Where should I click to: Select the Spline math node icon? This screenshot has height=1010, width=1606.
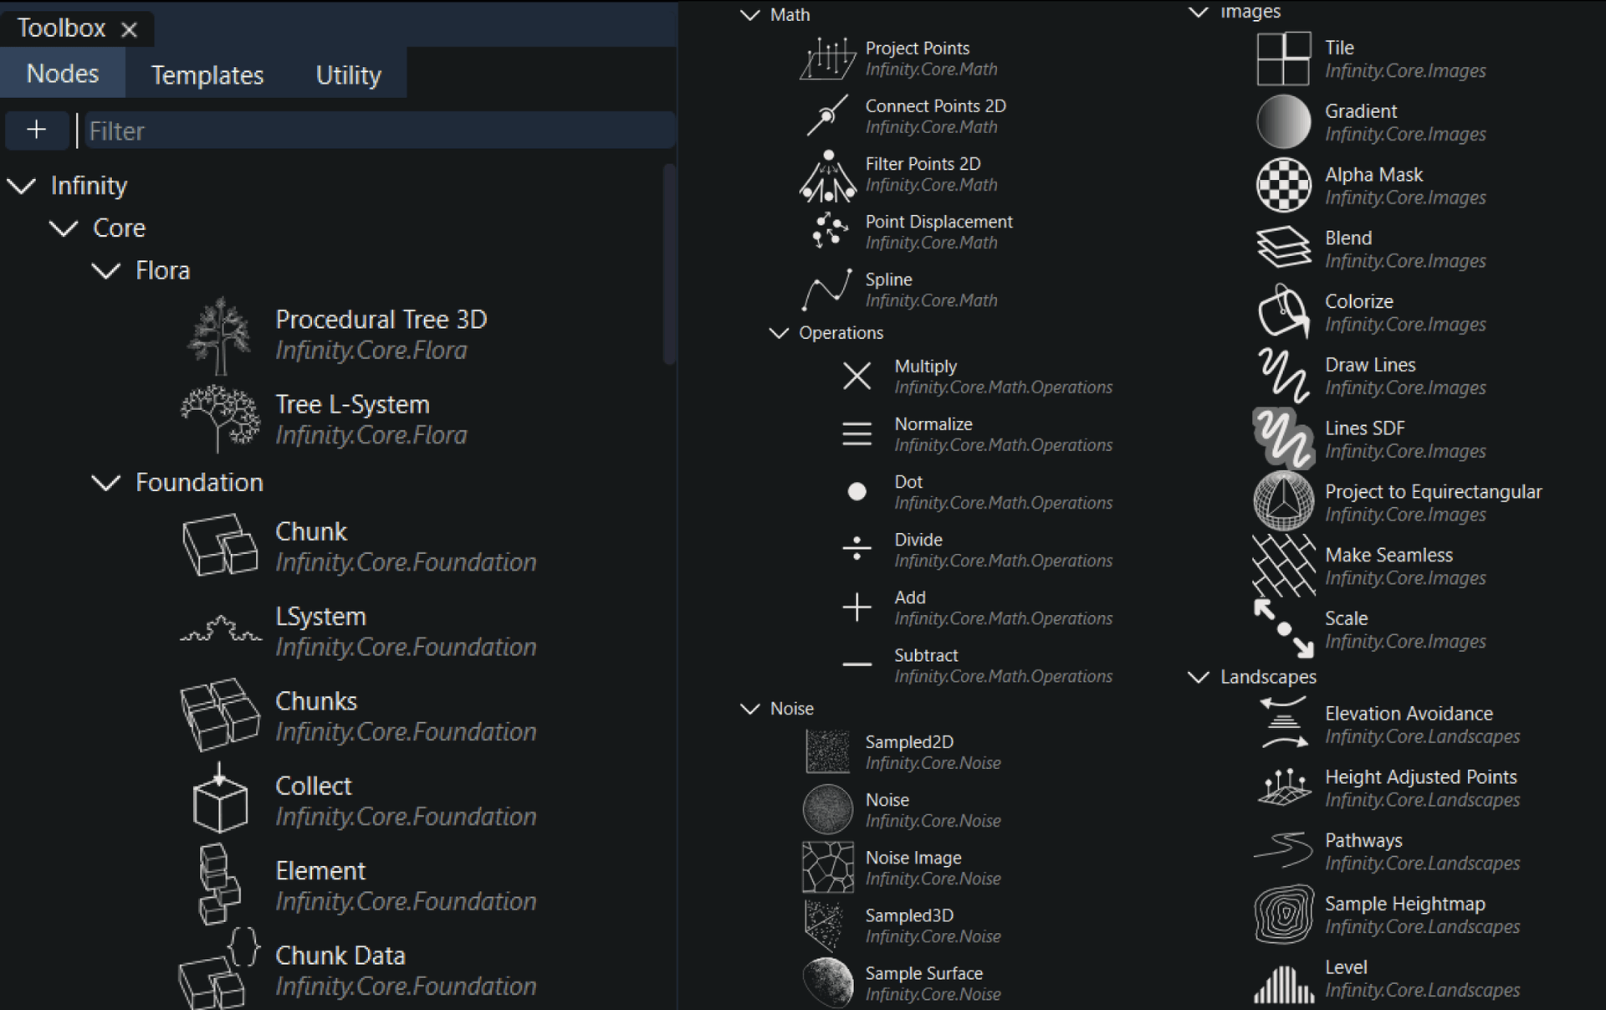tap(826, 289)
